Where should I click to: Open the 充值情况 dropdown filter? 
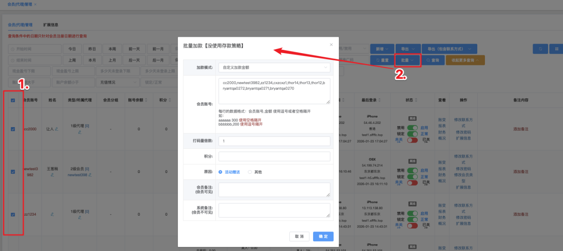pyautogui.click(x=117, y=83)
